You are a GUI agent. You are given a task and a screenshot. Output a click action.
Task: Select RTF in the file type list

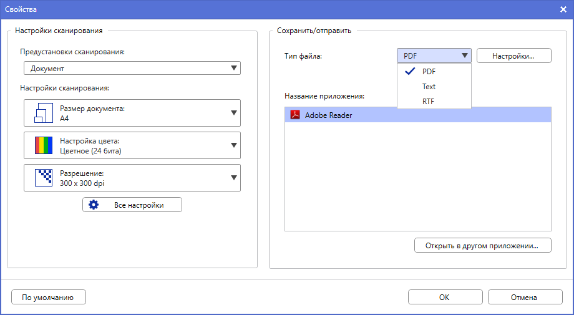click(434, 101)
